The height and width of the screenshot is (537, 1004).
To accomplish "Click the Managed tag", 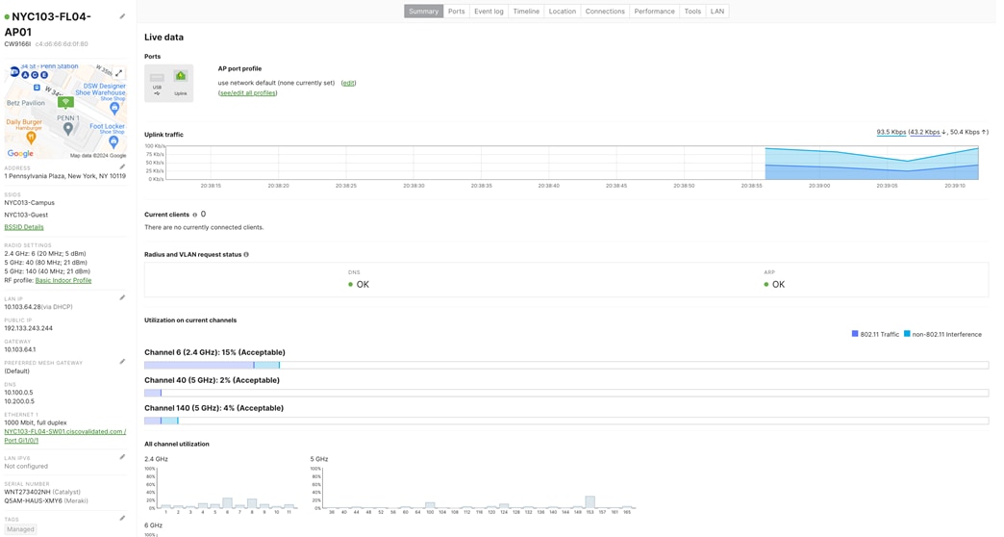I will coord(20,529).
